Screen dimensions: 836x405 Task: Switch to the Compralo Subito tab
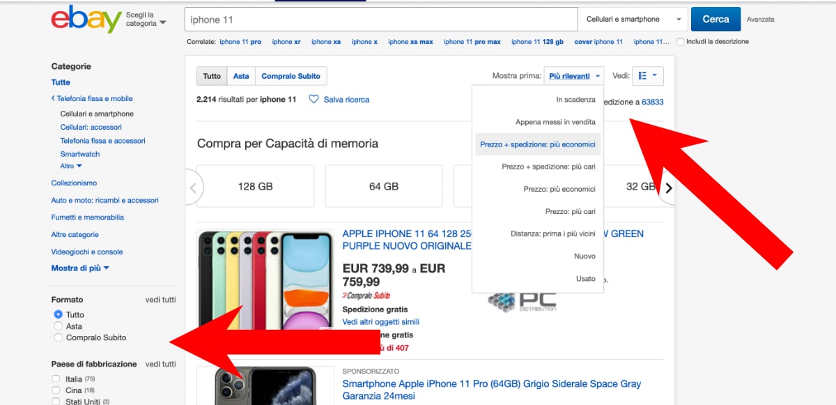coord(291,77)
